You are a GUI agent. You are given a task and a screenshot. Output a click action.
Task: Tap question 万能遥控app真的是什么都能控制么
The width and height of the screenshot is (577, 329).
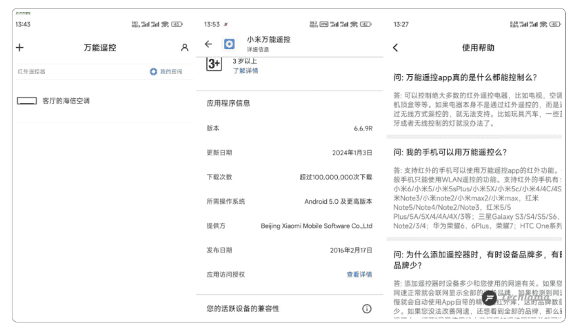465,77
